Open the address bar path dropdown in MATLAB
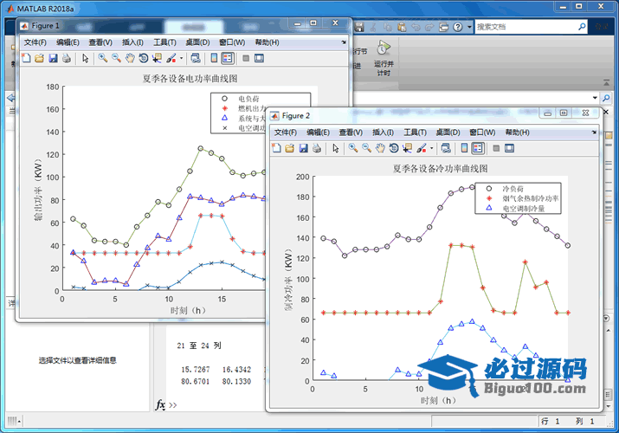Screen dimensions: 619x433 (596, 99)
